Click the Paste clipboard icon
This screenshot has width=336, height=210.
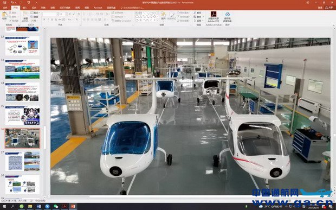[4, 15]
